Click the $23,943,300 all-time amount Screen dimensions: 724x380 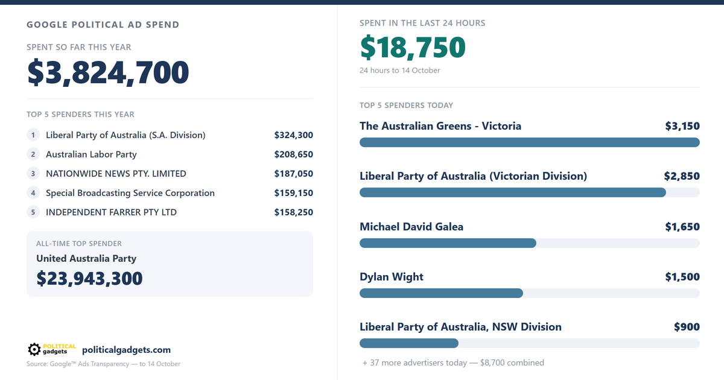pos(89,278)
